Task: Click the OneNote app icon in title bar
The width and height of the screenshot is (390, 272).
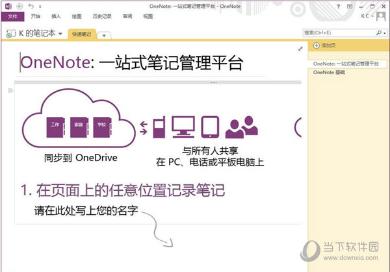Action: coord(8,6)
